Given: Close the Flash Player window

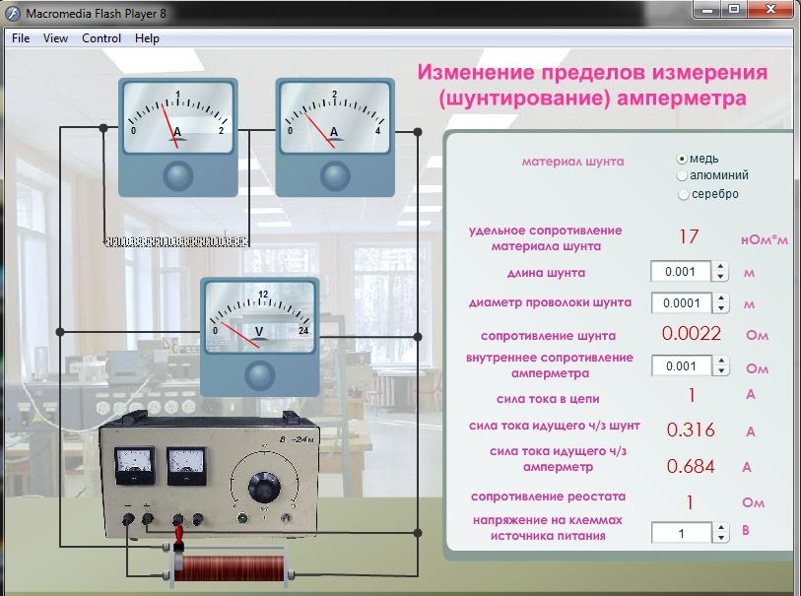Looking at the screenshot, I should click(771, 9).
